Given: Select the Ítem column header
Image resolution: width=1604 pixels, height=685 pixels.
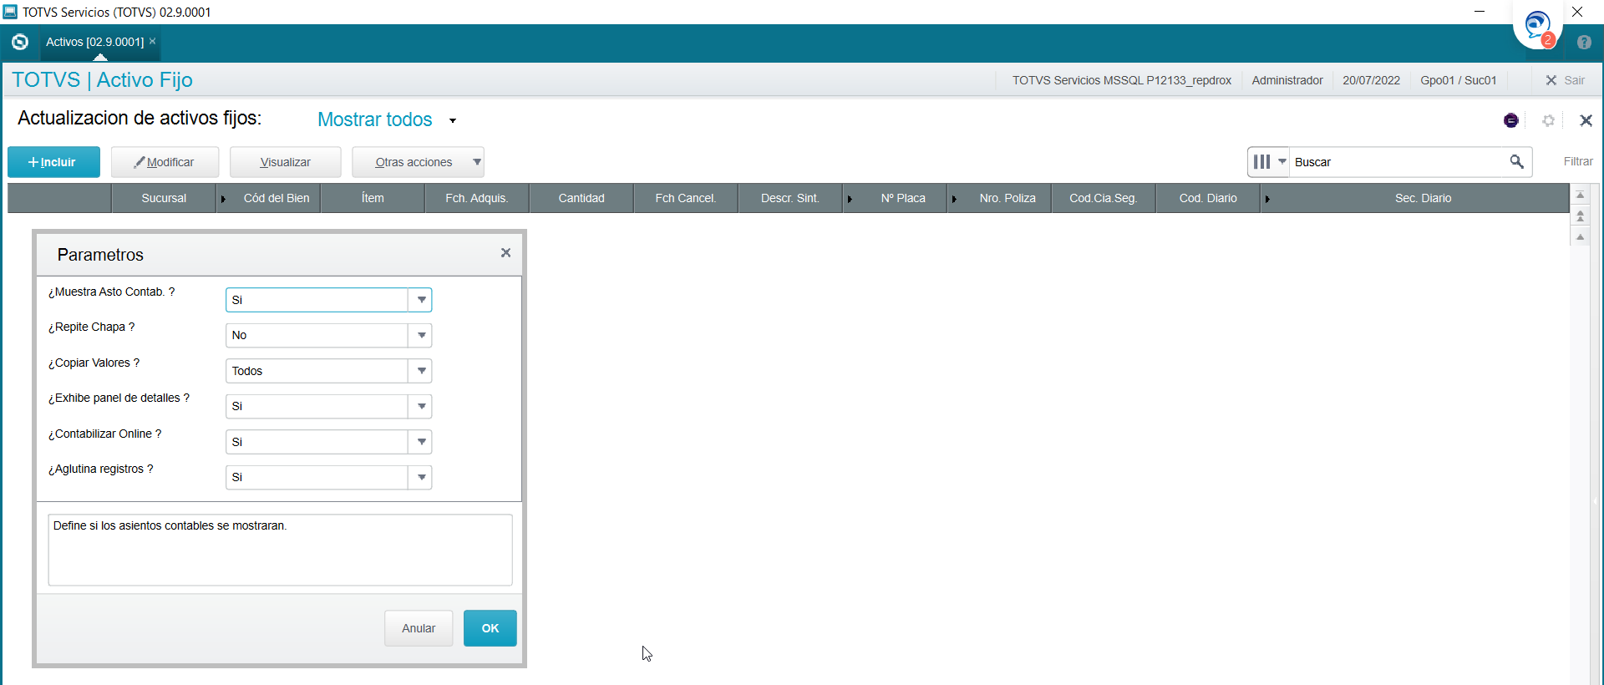Looking at the screenshot, I should [x=373, y=198].
